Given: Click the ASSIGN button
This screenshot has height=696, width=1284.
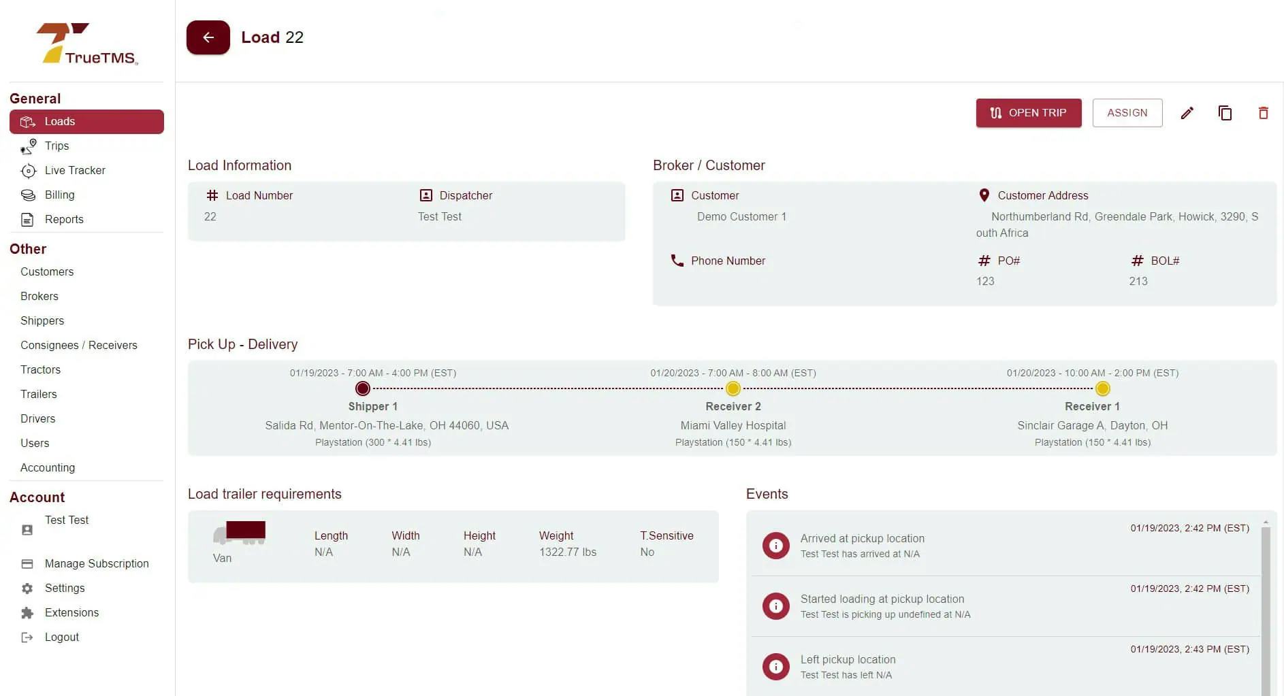Looking at the screenshot, I should click(x=1127, y=113).
